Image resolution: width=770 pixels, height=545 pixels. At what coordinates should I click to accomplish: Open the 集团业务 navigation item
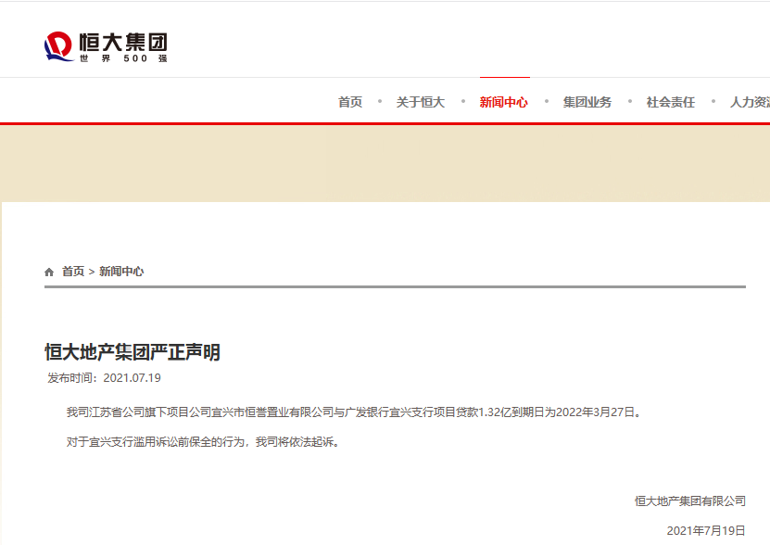click(x=587, y=102)
